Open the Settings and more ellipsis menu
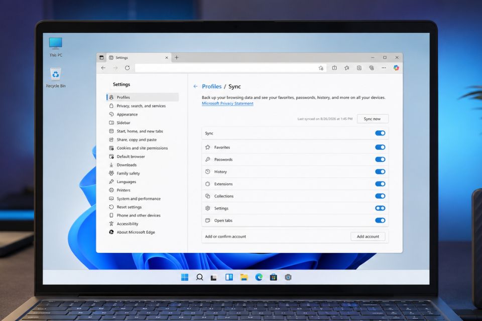 384,68
